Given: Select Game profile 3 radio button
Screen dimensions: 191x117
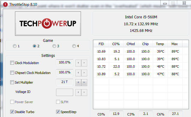Looking at the screenshot, I should (54, 46).
